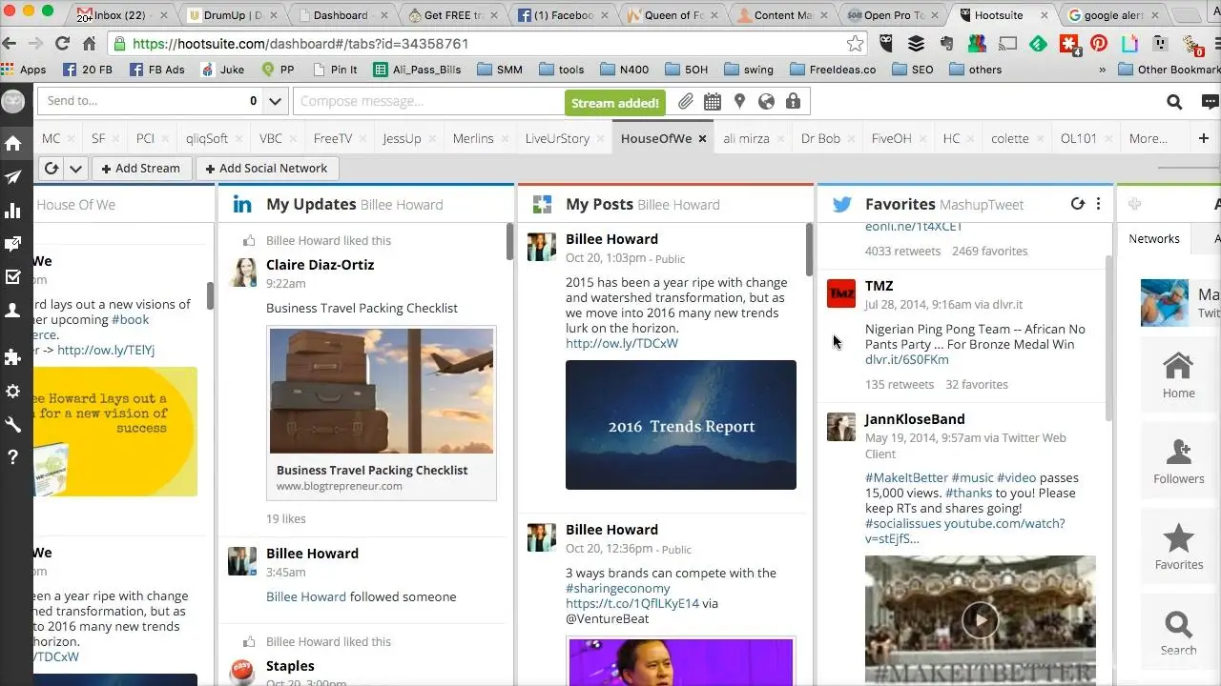The width and height of the screenshot is (1221, 686).
Task: Click the Add Stream button
Action: [x=140, y=169]
